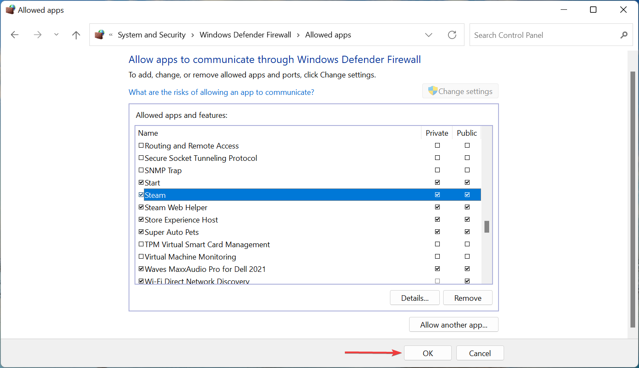Show hidden breadcrumb levels double chevron

click(111, 35)
